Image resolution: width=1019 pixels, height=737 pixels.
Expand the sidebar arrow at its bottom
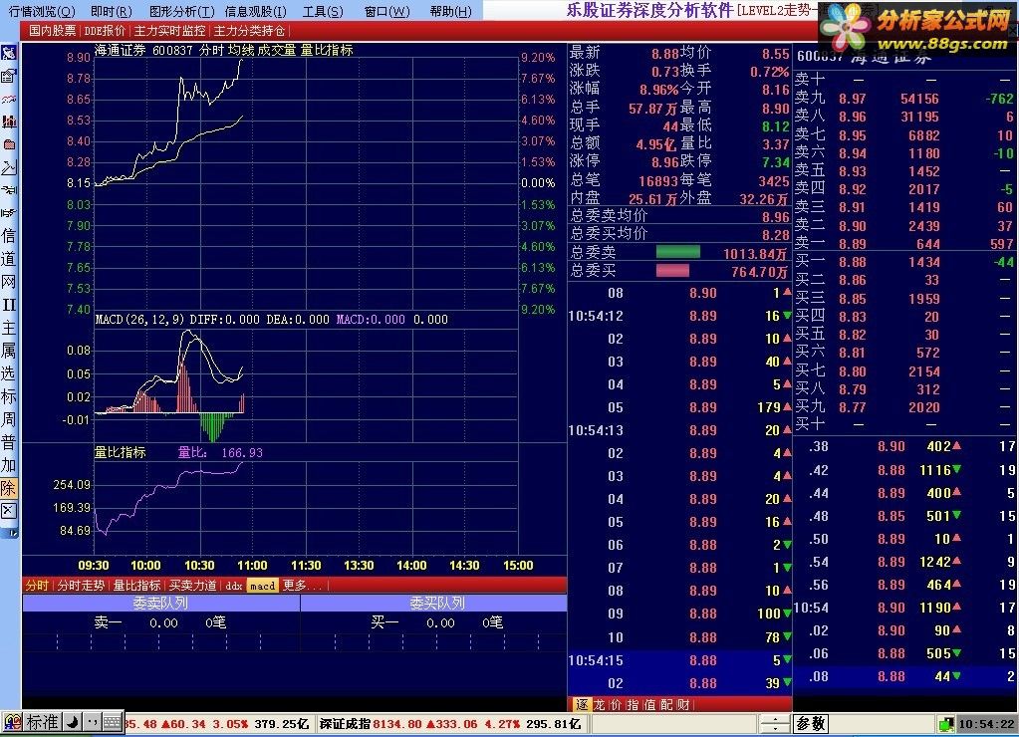point(10,533)
